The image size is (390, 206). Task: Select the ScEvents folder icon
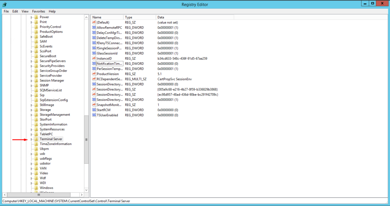[36, 46]
